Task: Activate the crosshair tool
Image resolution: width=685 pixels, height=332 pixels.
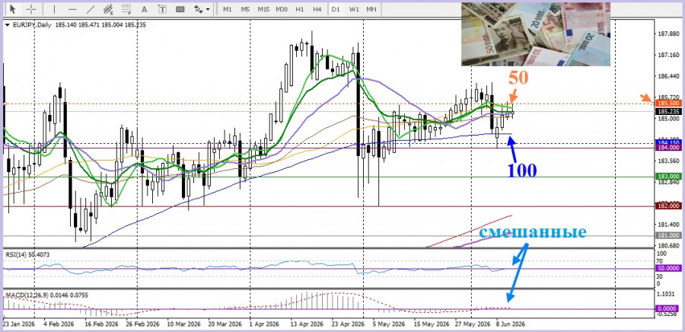Action: click(x=31, y=9)
